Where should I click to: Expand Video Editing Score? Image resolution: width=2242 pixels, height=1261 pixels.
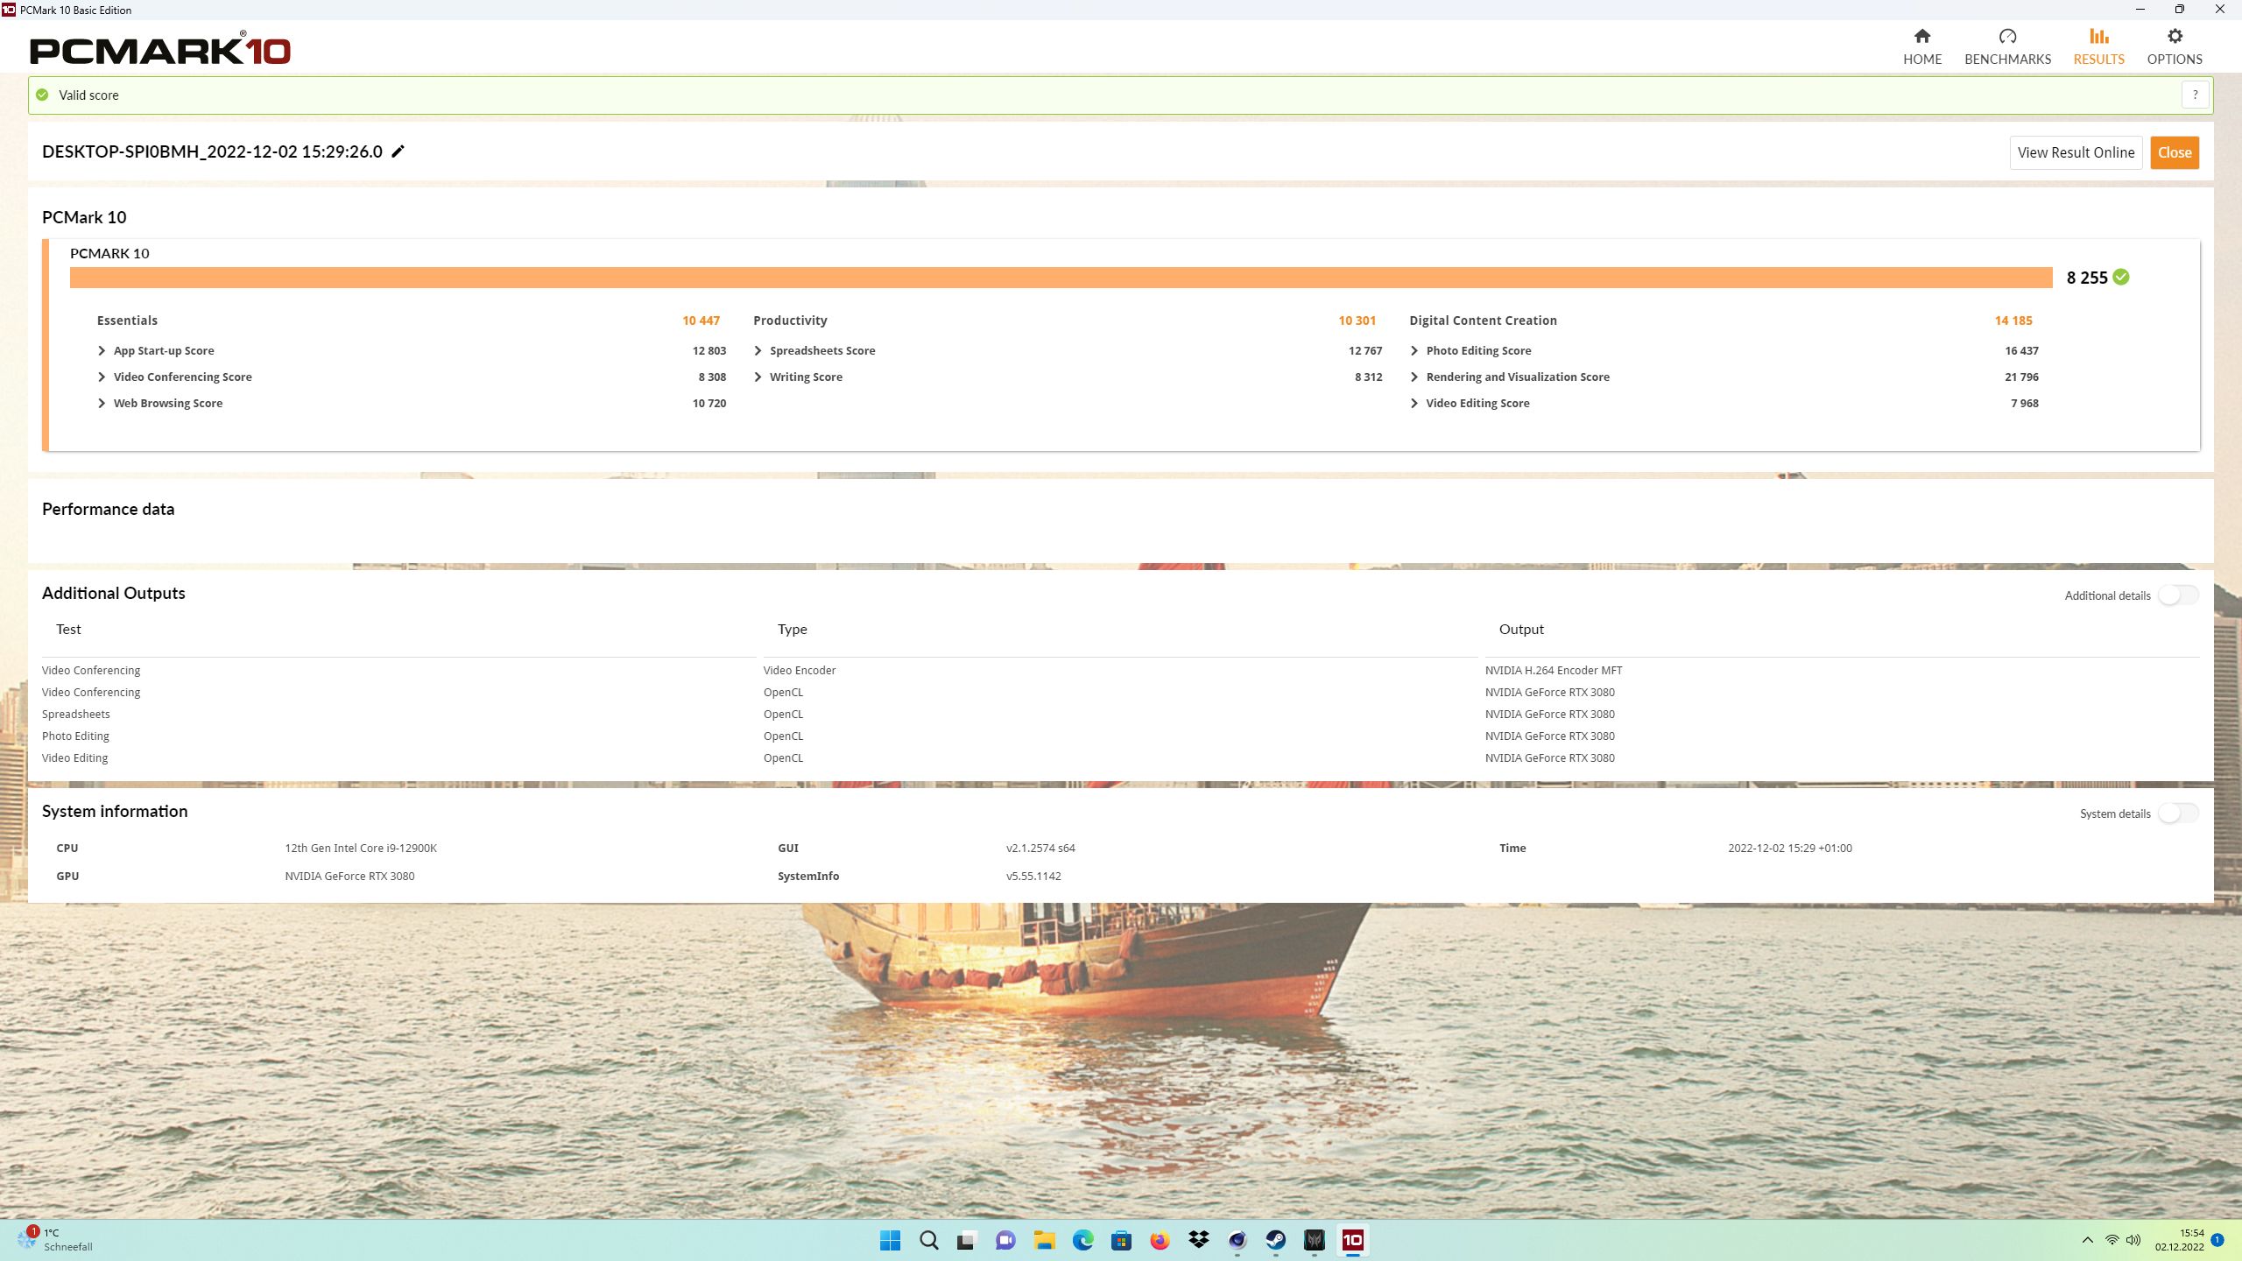(1414, 403)
